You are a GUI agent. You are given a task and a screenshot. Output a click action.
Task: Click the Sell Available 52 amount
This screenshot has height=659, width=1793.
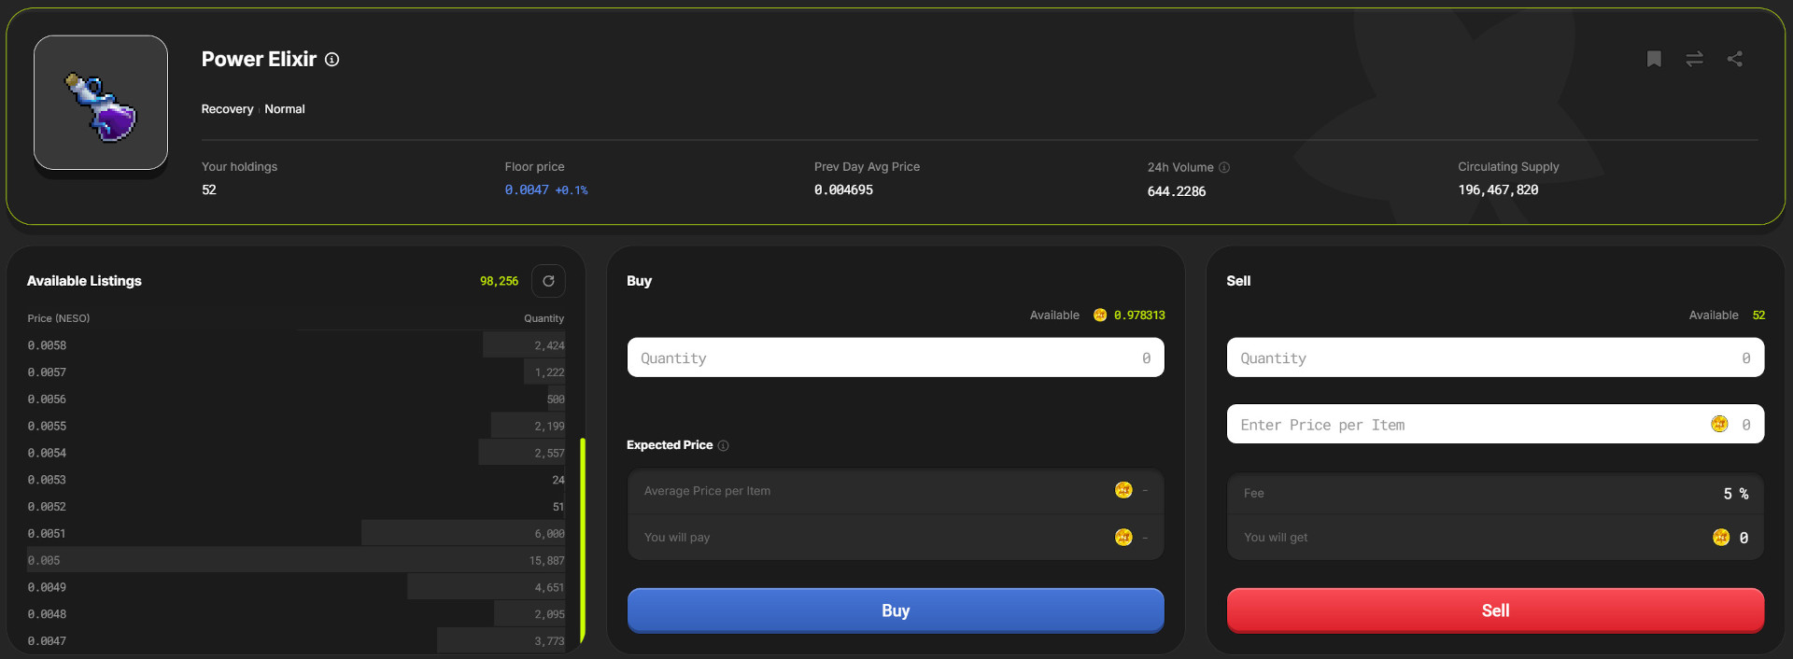1758,315
